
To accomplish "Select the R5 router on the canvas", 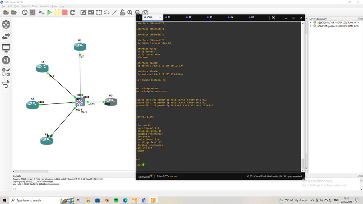I will [x=111, y=102].
